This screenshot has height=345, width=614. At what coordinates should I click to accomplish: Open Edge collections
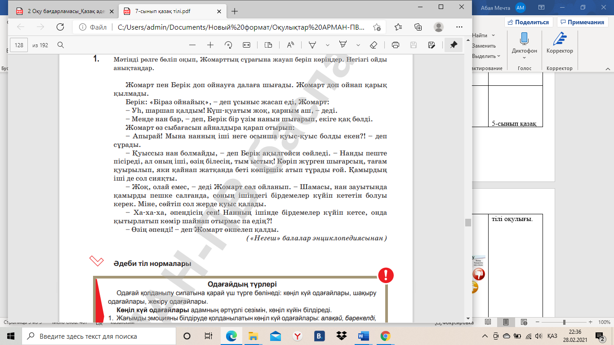click(418, 27)
